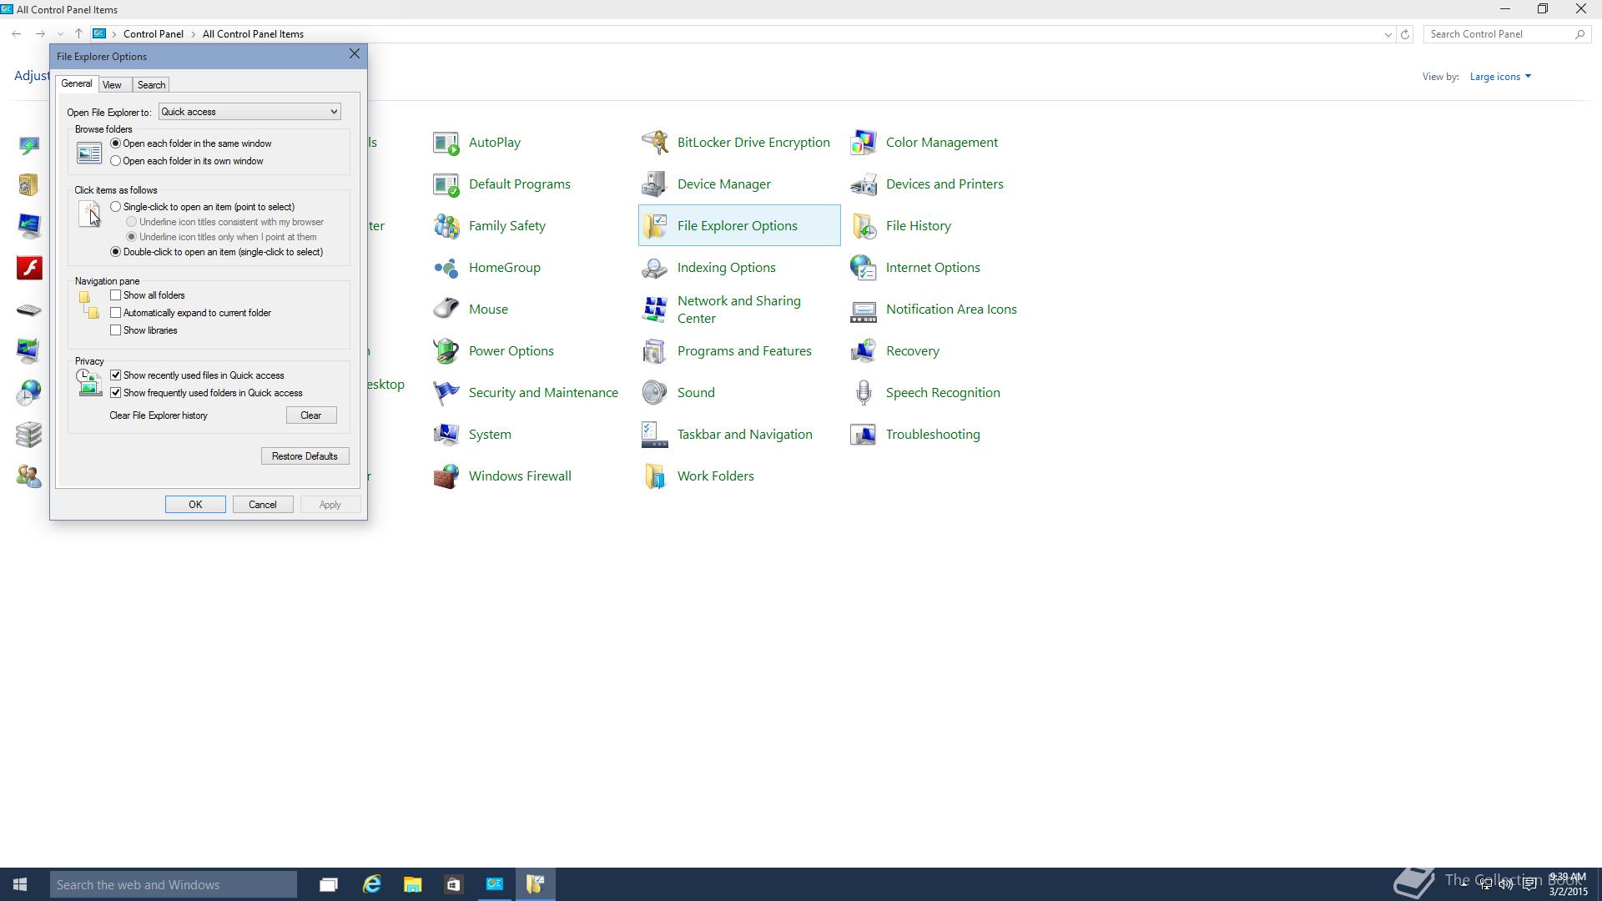Go up one level arrow
Viewport: 1602px width, 901px height.
coord(78,34)
